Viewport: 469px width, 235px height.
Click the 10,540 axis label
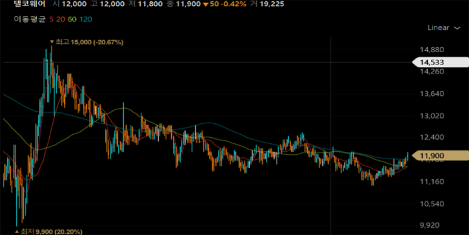pyautogui.click(x=432, y=203)
